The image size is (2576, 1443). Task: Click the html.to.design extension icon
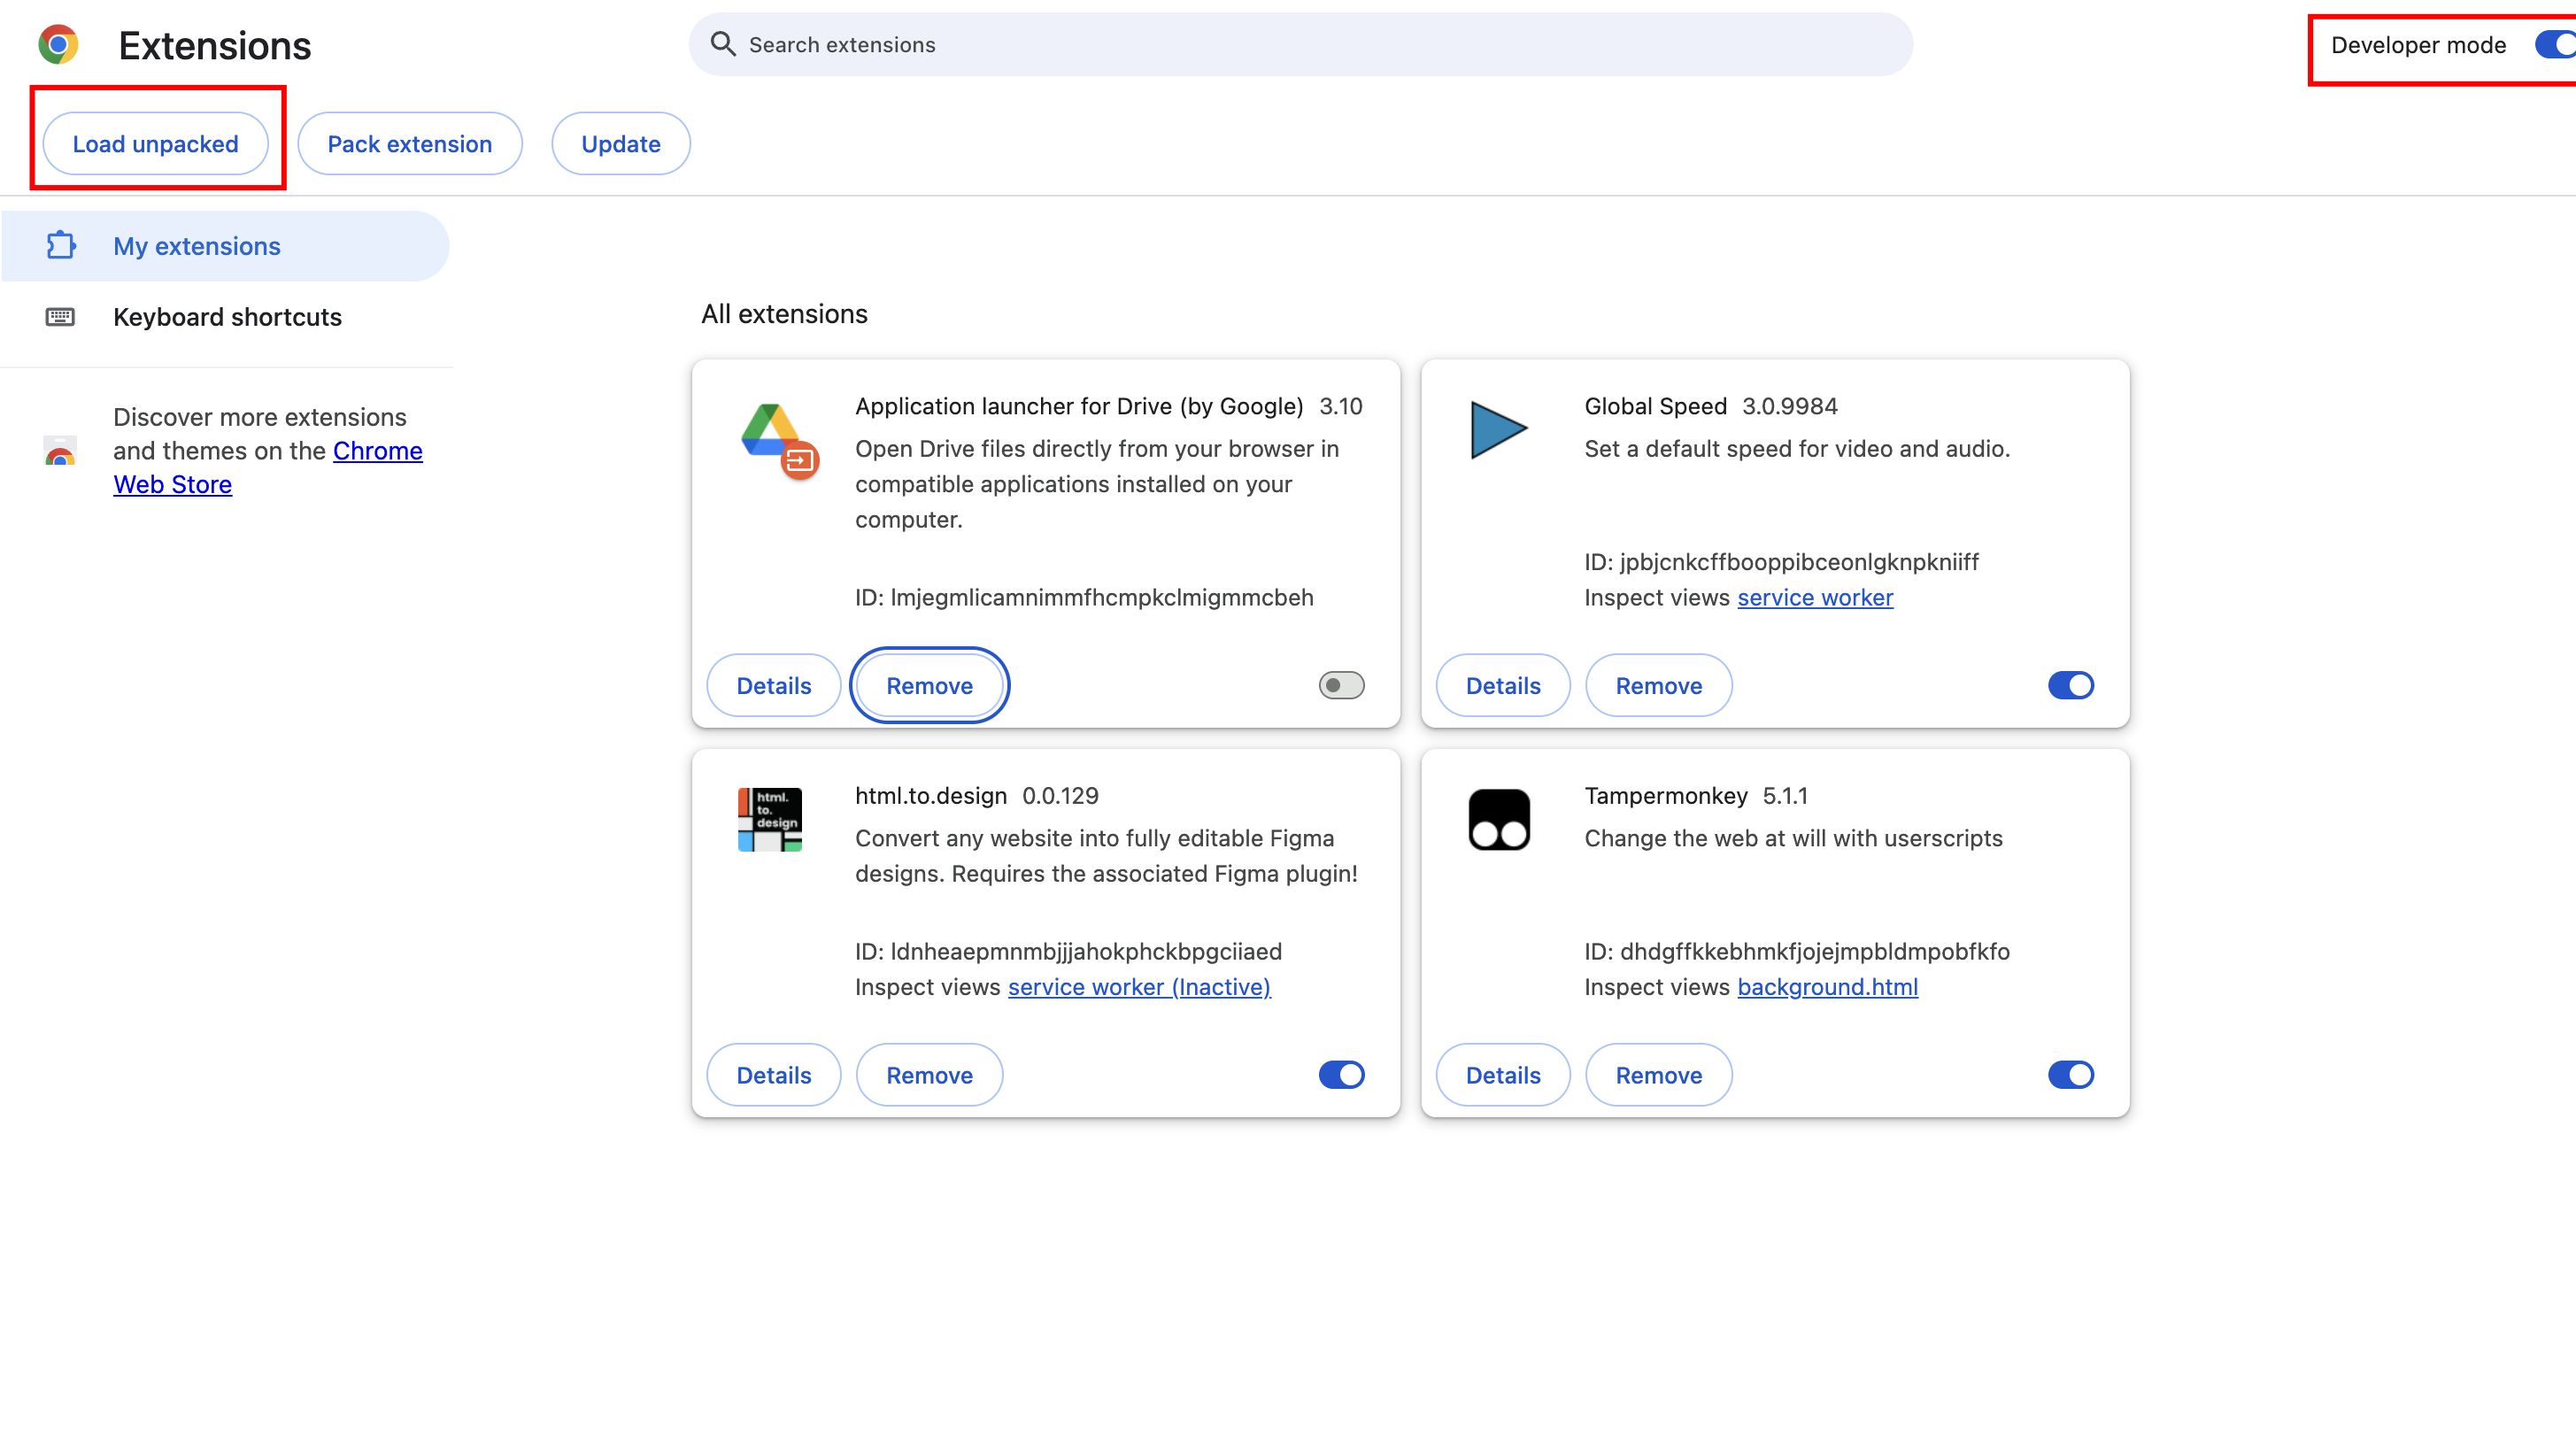(769, 820)
